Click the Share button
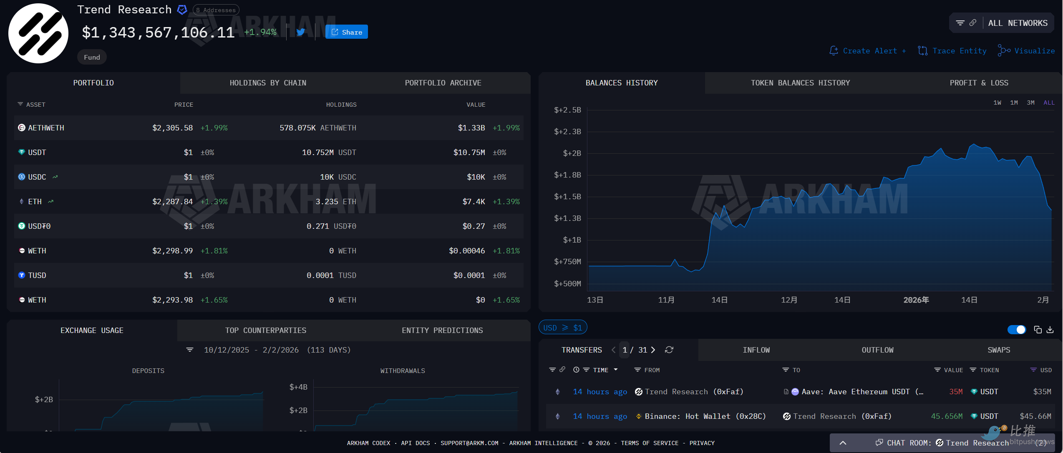This screenshot has width=1063, height=453. pyautogui.click(x=346, y=32)
